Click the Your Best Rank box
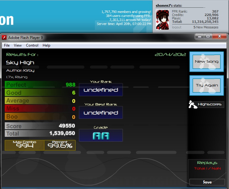The height and width of the screenshot is (189, 229). [x=101, y=112]
